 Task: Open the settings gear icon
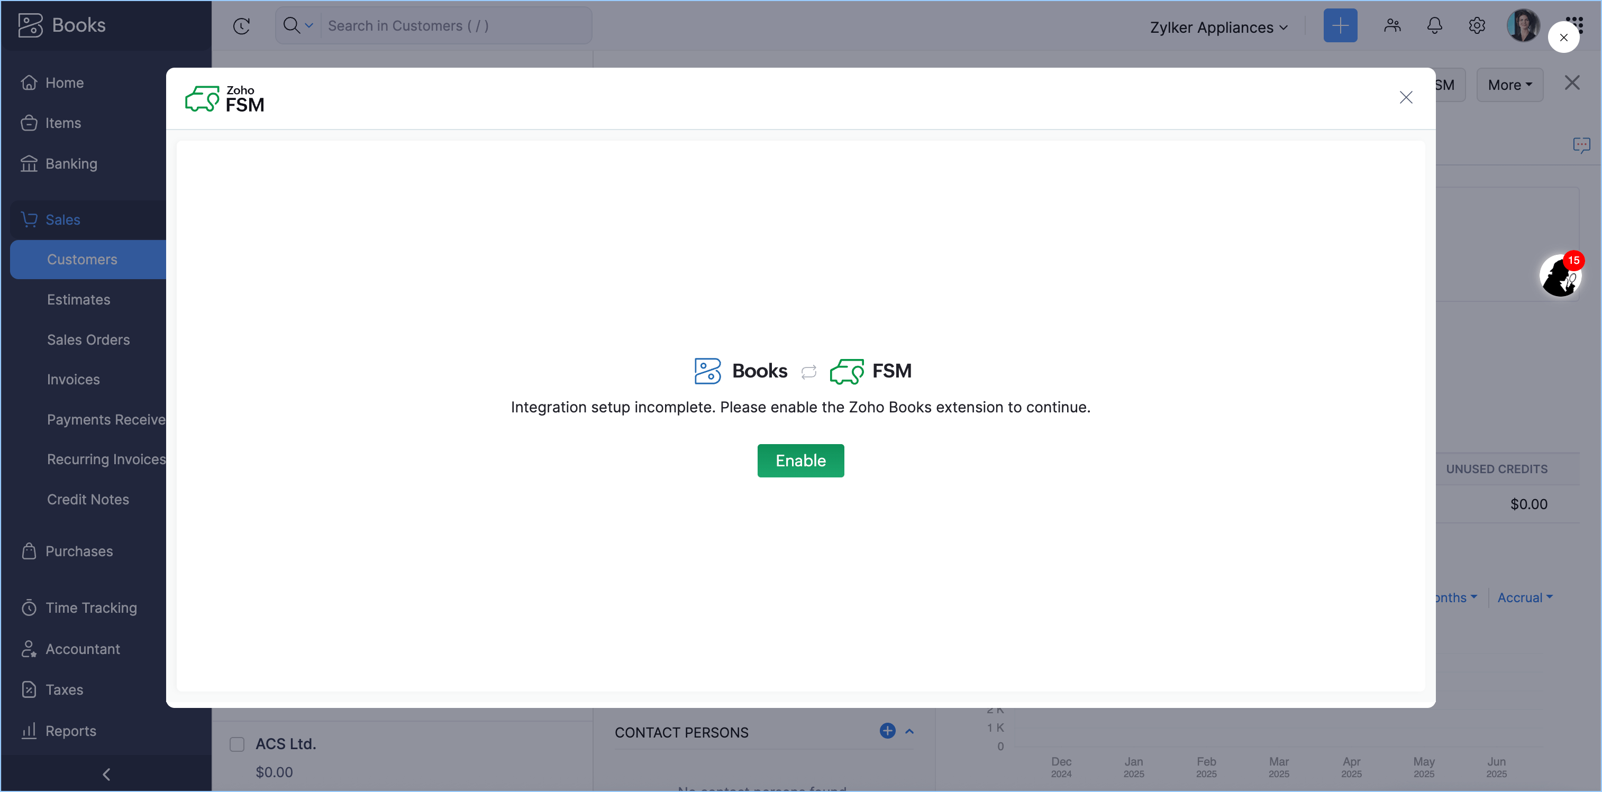[x=1477, y=25]
